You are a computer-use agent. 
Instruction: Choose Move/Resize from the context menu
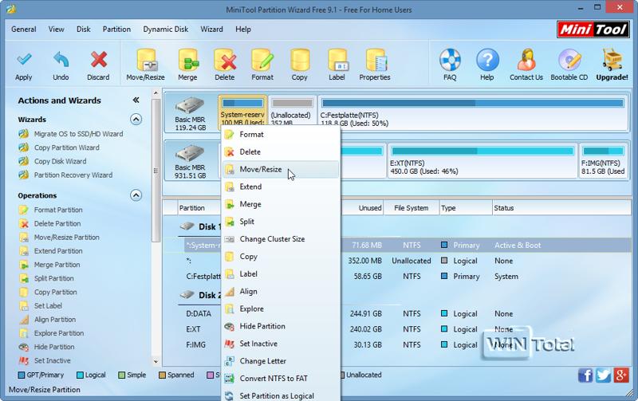pos(260,169)
